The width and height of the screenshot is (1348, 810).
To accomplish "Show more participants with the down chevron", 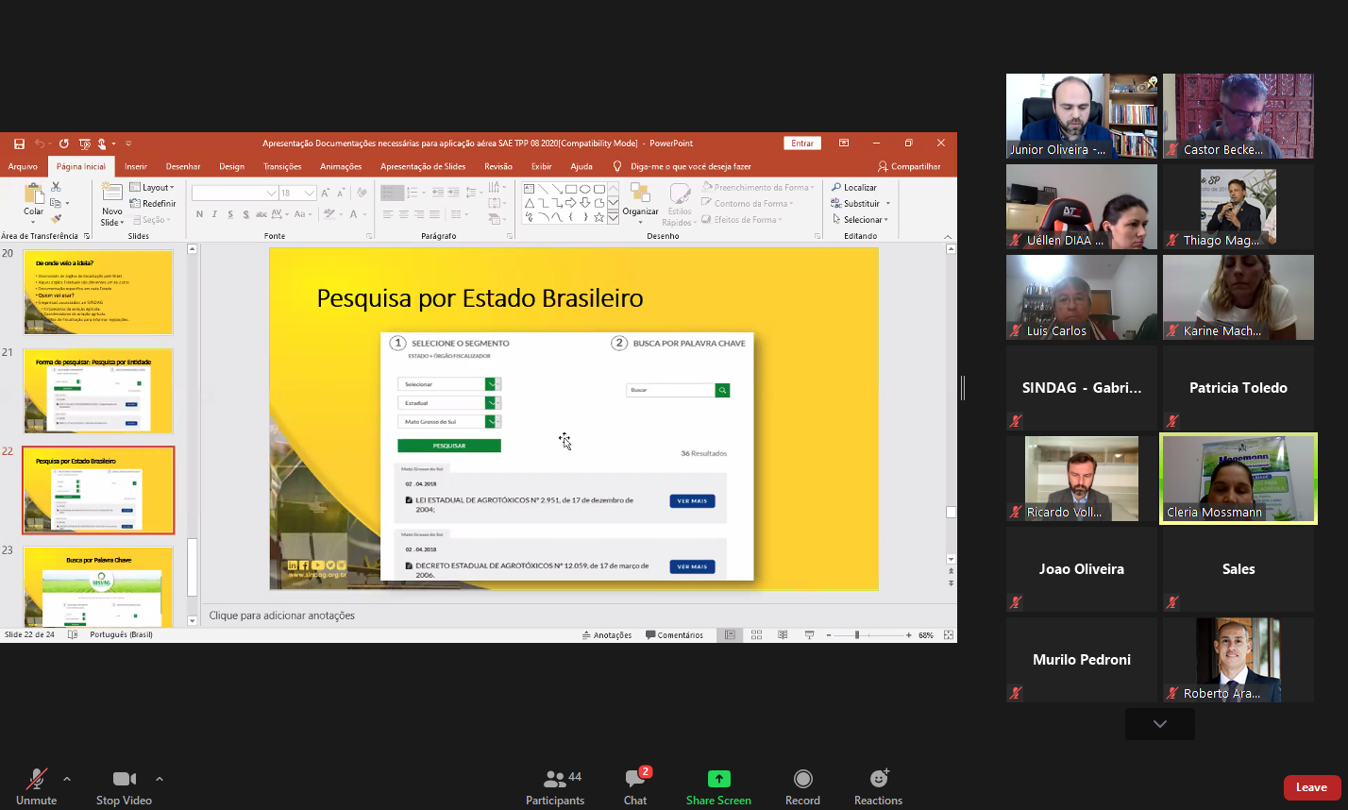I will pyautogui.click(x=1159, y=724).
